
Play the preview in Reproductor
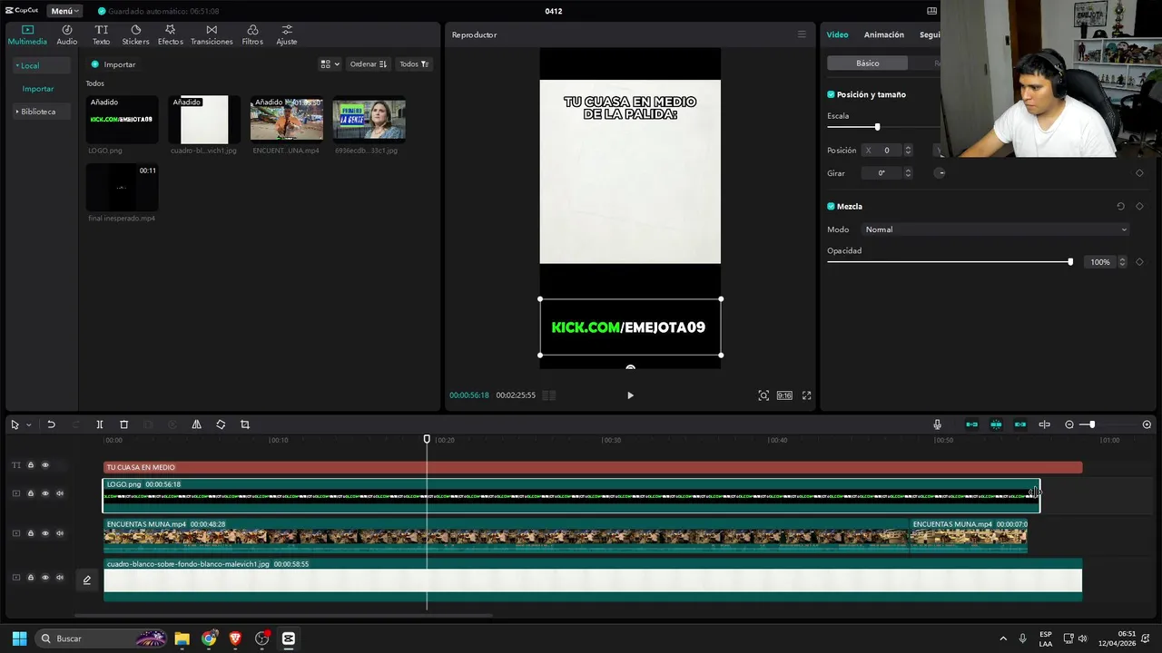click(x=630, y=395)
